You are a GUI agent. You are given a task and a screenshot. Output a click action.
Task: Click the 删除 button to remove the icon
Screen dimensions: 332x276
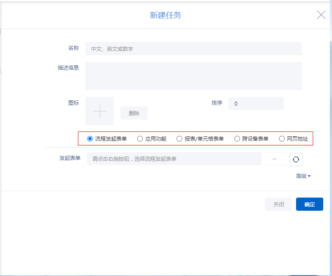click(x=134, y=113)
